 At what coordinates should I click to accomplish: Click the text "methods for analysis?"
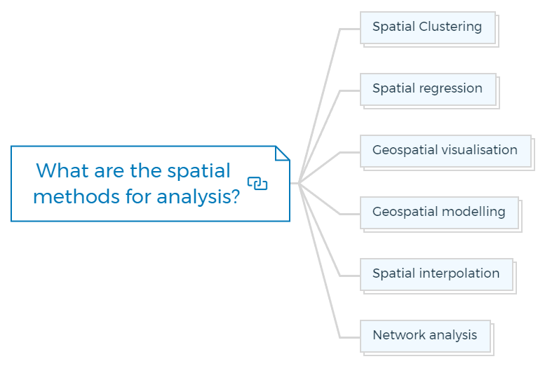tap(137, 196)
